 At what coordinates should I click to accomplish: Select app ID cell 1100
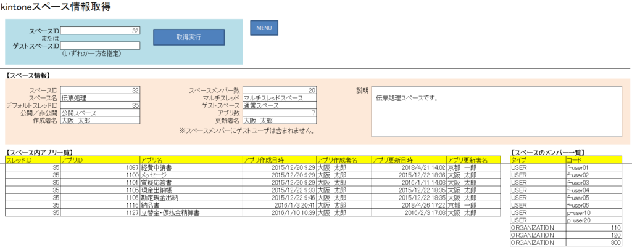pyautogui.click(x=100, y=175)
